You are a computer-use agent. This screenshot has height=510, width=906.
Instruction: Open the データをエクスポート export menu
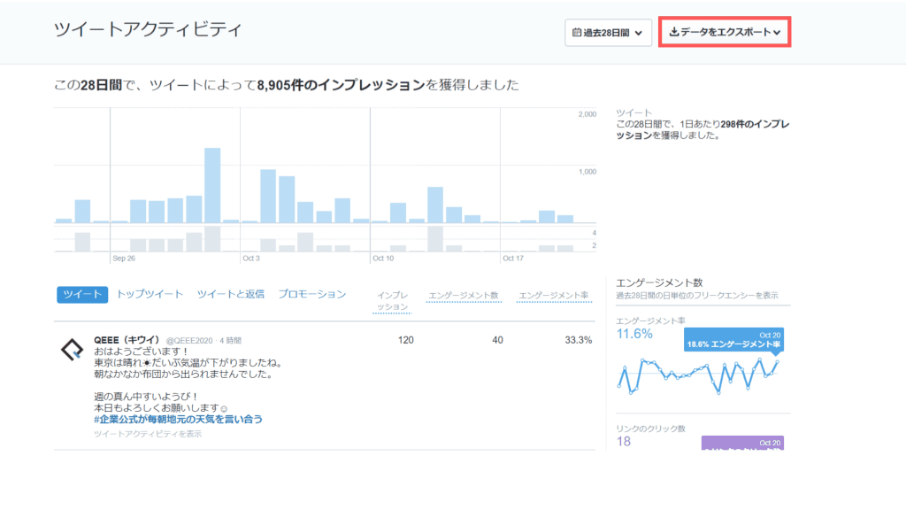[x=725, y=32]
